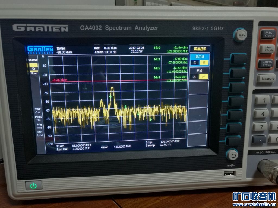Screen dimensions: 278x208
Task: Tap numeric keypad key 4
Action: 261,113
